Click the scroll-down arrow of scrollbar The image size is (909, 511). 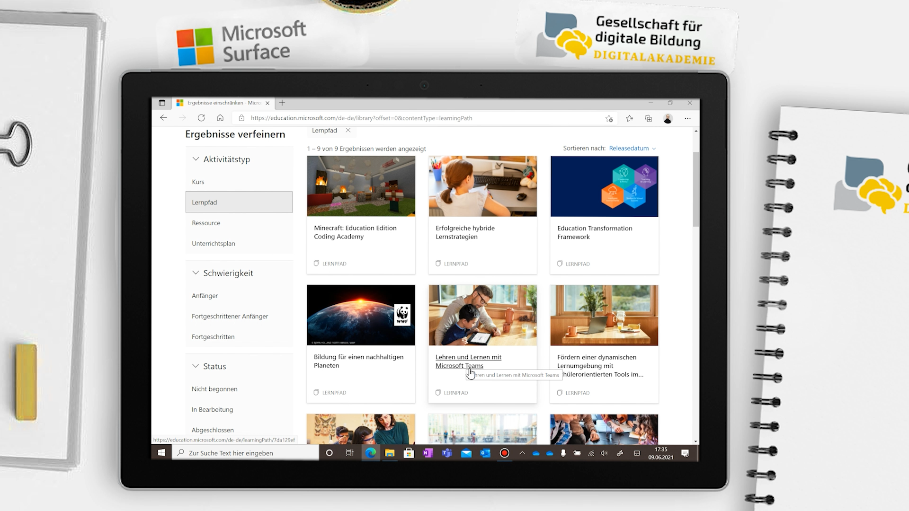point(695,441)
